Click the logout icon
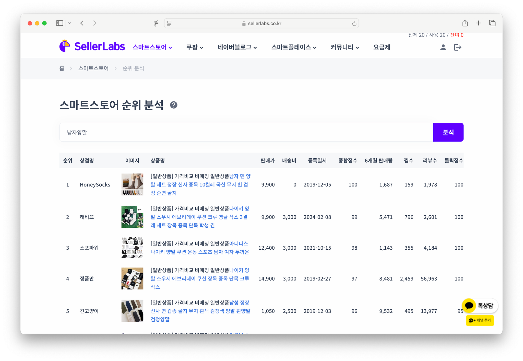523x361 pixels. 457,47
